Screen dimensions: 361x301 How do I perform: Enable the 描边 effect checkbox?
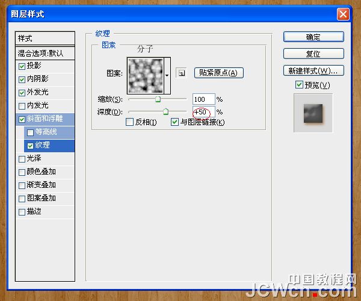[22, 211]
